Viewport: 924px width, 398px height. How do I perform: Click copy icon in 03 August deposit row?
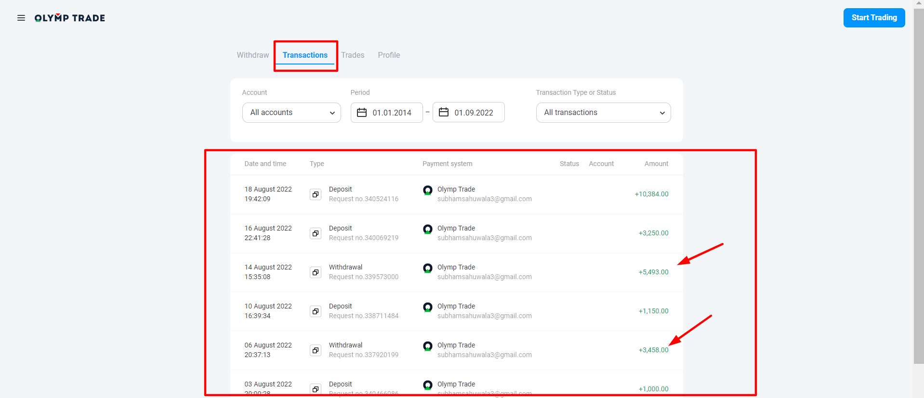click(x=316, y=389)
